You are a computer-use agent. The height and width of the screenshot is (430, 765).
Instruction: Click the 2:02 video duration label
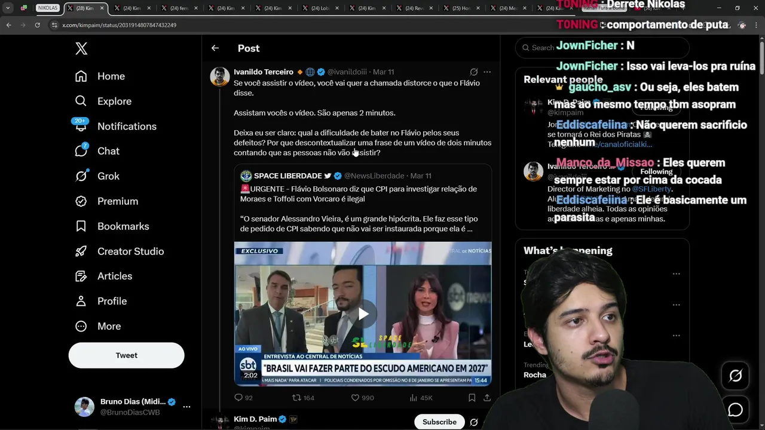[250, 376]
